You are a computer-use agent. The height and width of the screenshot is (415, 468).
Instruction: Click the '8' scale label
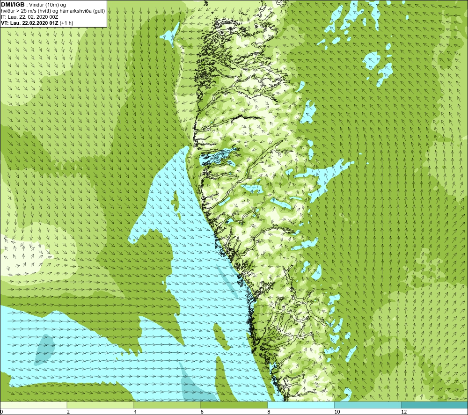(269, 412)
